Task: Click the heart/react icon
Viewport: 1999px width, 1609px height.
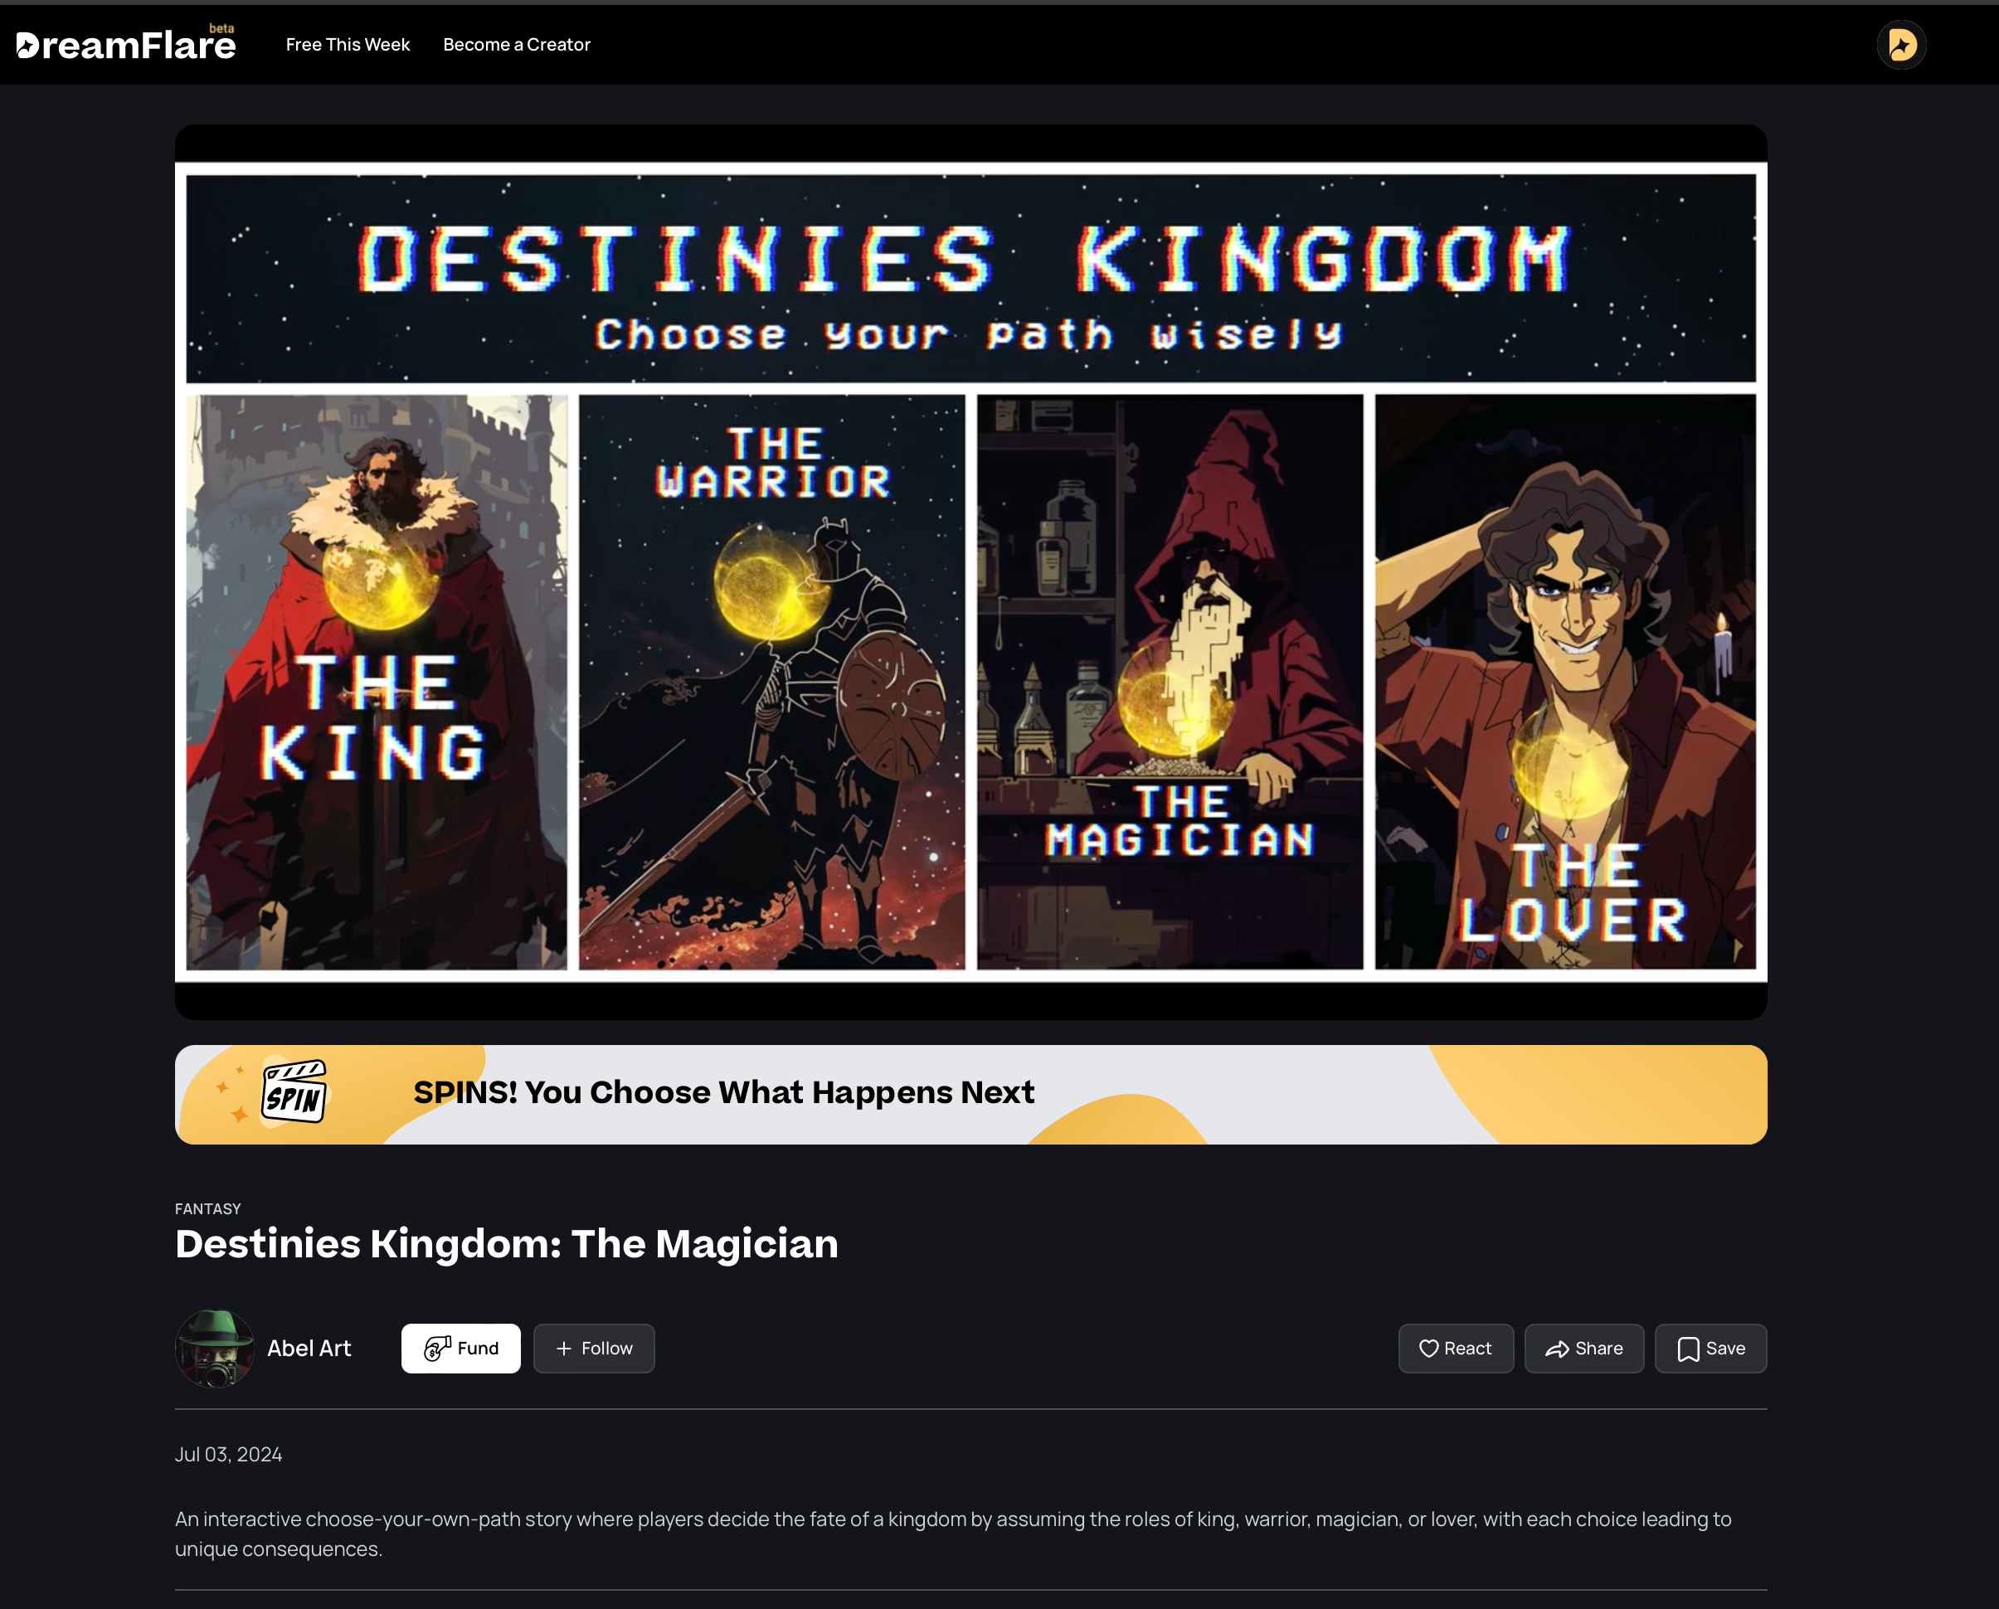Action: (1428, 1348)
